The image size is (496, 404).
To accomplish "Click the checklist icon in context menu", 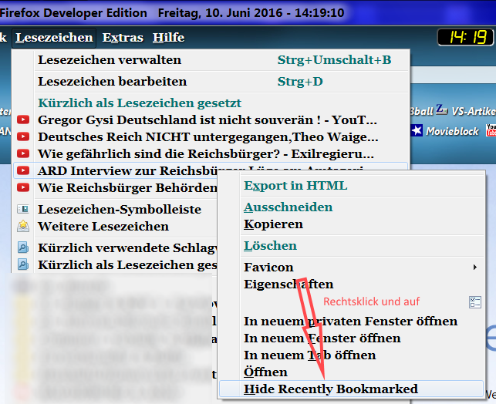I will pos(475,302).
